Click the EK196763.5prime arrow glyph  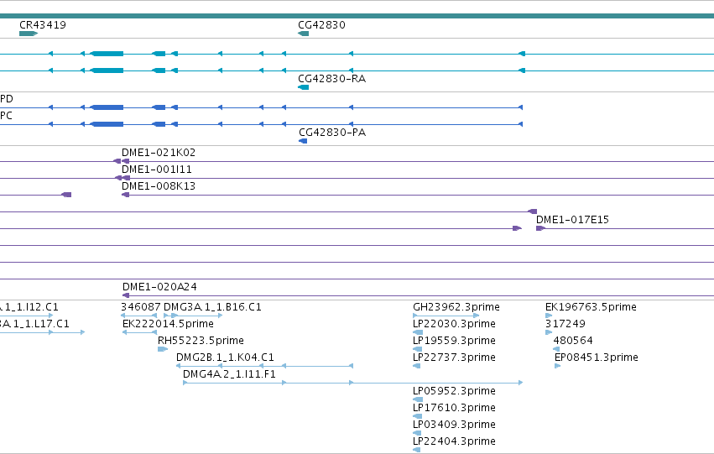548,316
